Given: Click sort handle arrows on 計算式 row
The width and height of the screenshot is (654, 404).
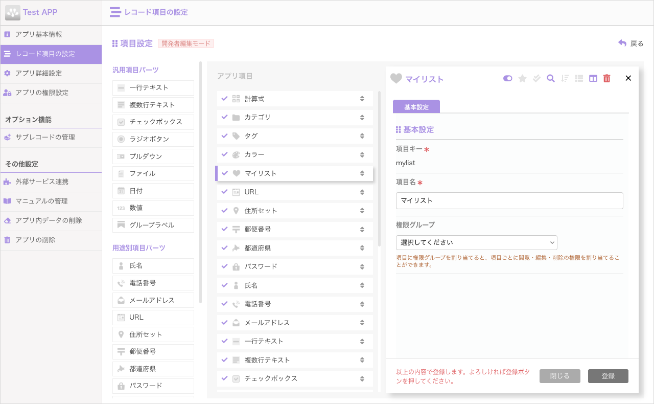Looking at the screenshot, I should coord(362,99).
